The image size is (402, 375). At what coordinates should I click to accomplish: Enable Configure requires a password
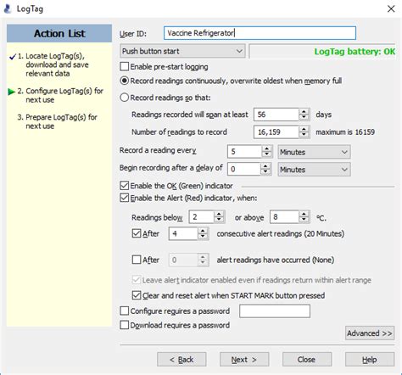(125, 311)
